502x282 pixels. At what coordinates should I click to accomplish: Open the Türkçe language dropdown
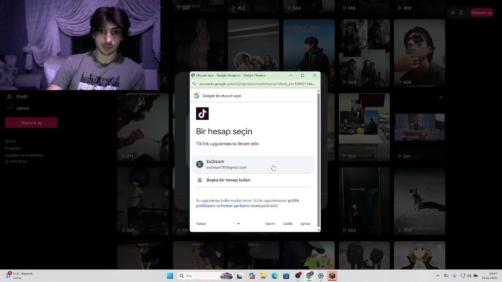[x=218, y=224]
